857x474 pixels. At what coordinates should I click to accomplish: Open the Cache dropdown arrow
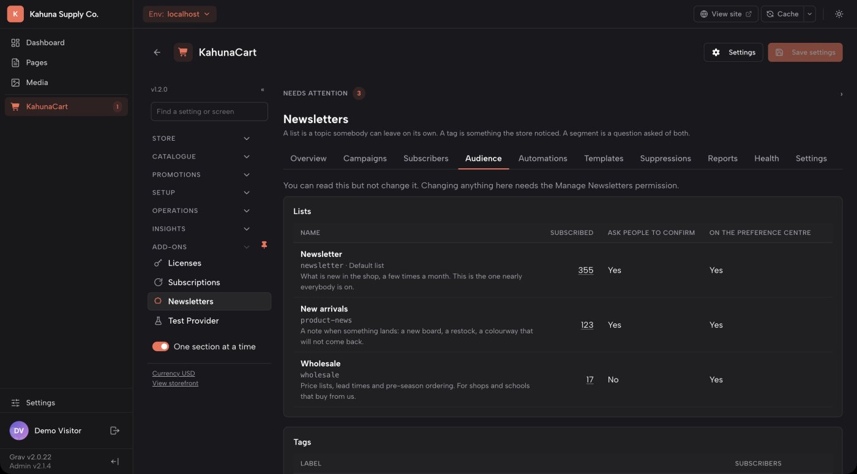click(x=810, y=14)
